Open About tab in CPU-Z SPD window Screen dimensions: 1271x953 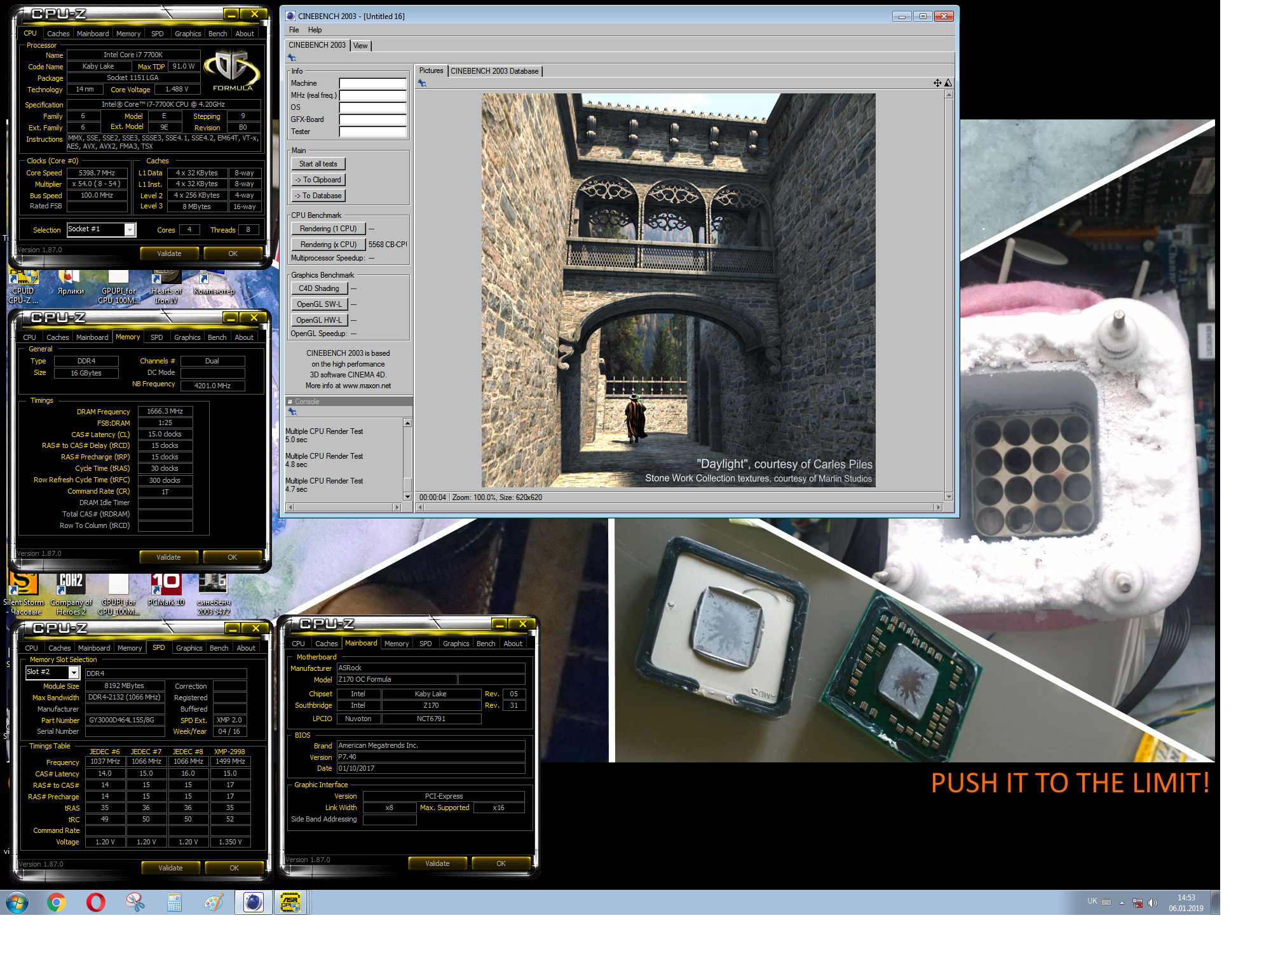(x=246, y=648)
